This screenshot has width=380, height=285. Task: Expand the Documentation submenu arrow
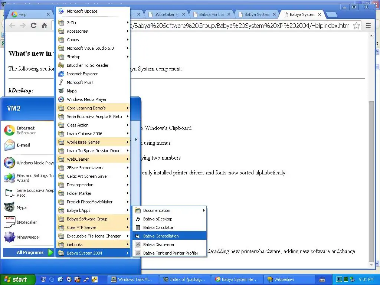[204, 210]
